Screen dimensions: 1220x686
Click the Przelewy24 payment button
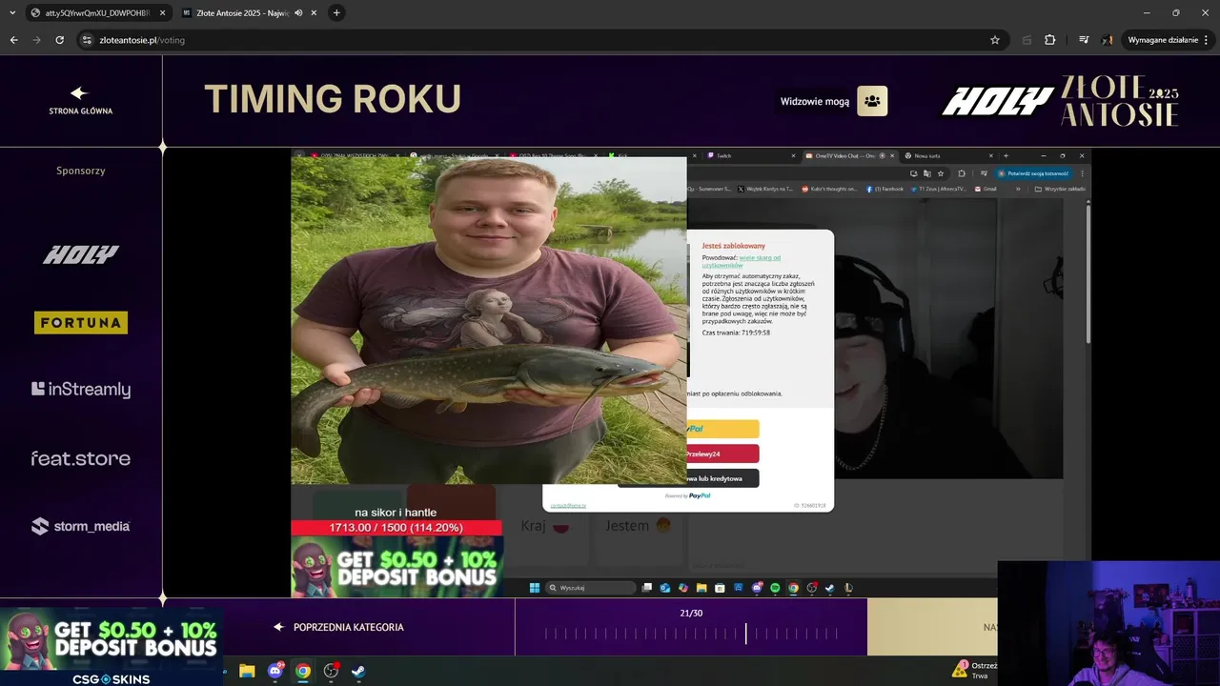pos(722,454)
